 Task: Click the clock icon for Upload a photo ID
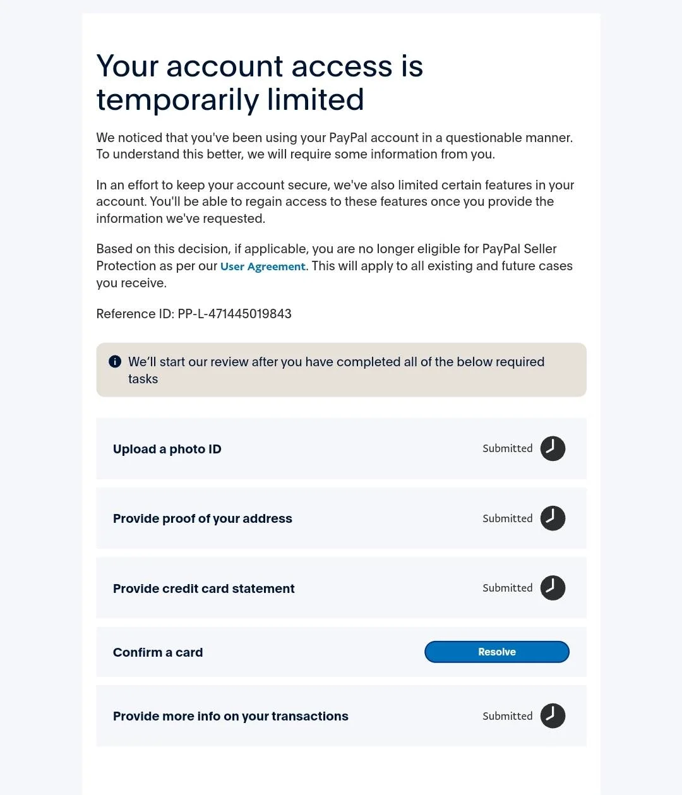click(553, 448)
